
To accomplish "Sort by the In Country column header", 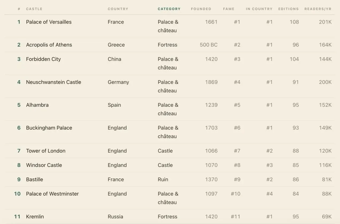I will click(x=259, y=9).
